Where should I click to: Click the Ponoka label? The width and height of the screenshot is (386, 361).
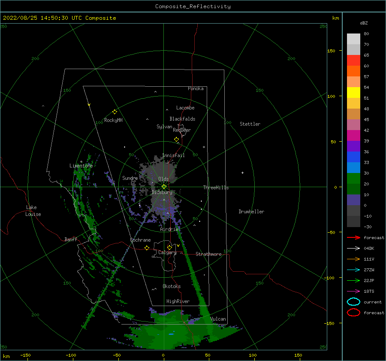click(196, 88)
